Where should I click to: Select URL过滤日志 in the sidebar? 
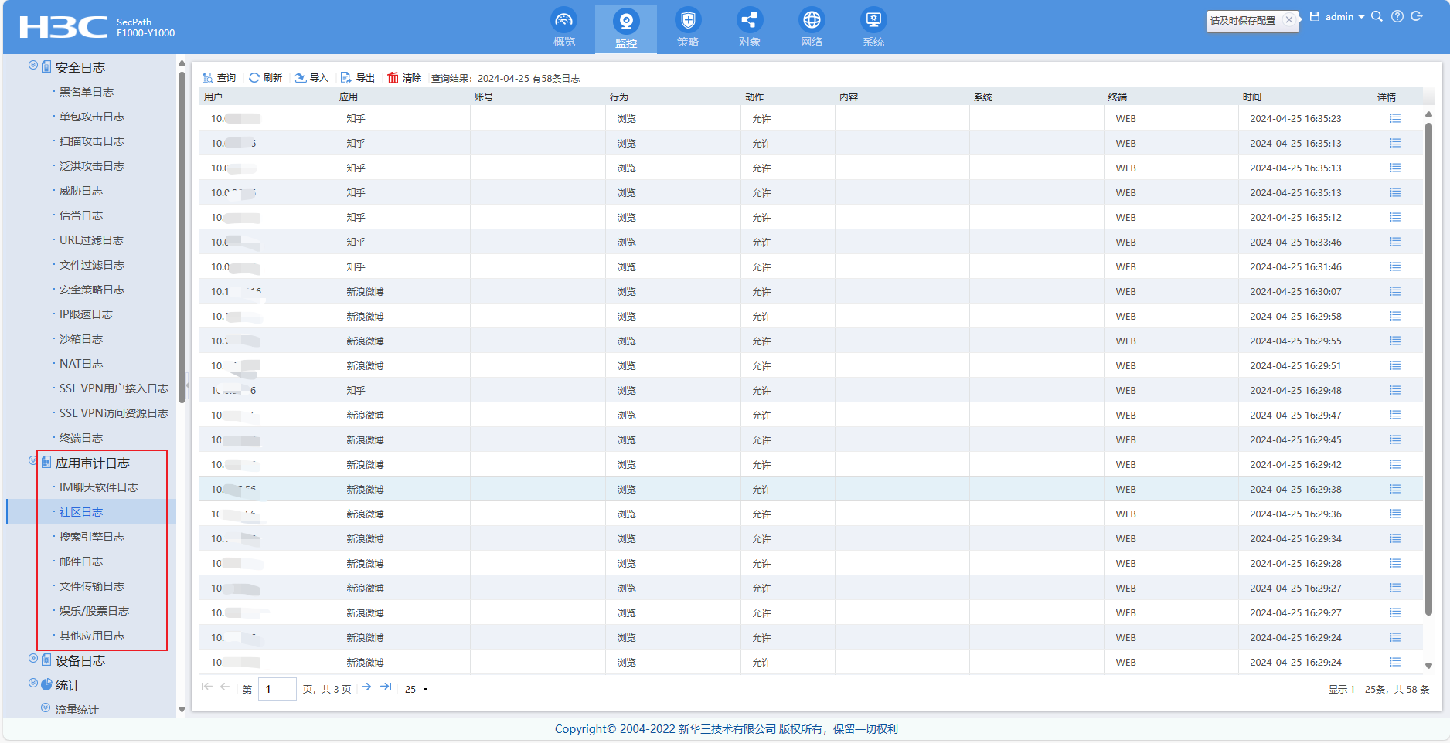click(91, 240)
